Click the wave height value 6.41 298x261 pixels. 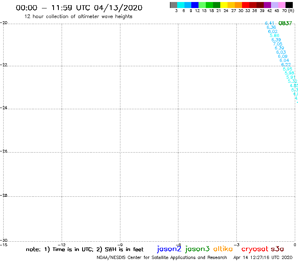tap(269, 23)
